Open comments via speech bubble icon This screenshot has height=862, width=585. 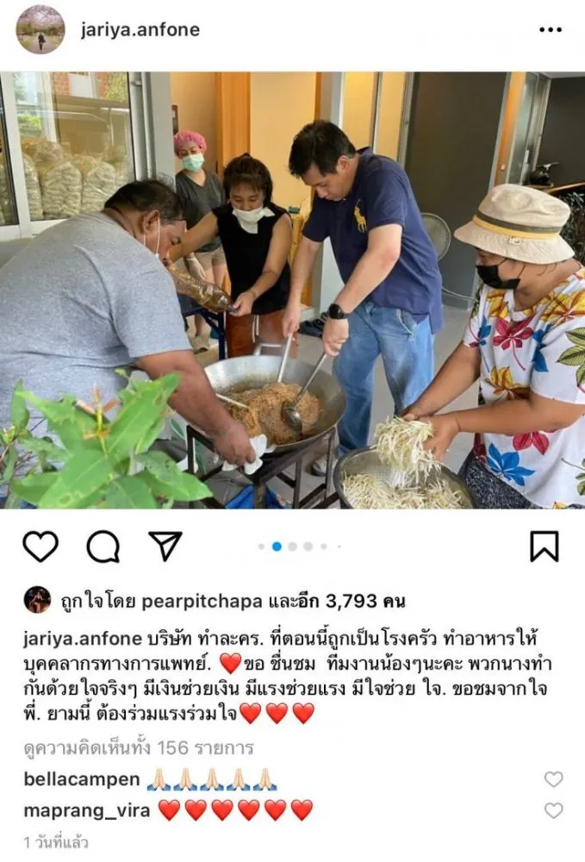pos(103,547)
